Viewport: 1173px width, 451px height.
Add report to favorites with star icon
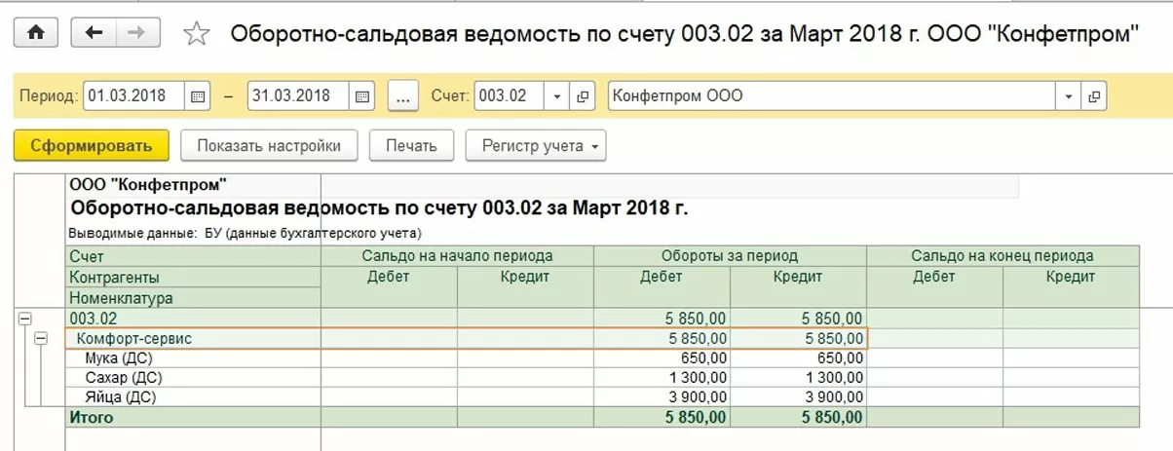[197, 34]
